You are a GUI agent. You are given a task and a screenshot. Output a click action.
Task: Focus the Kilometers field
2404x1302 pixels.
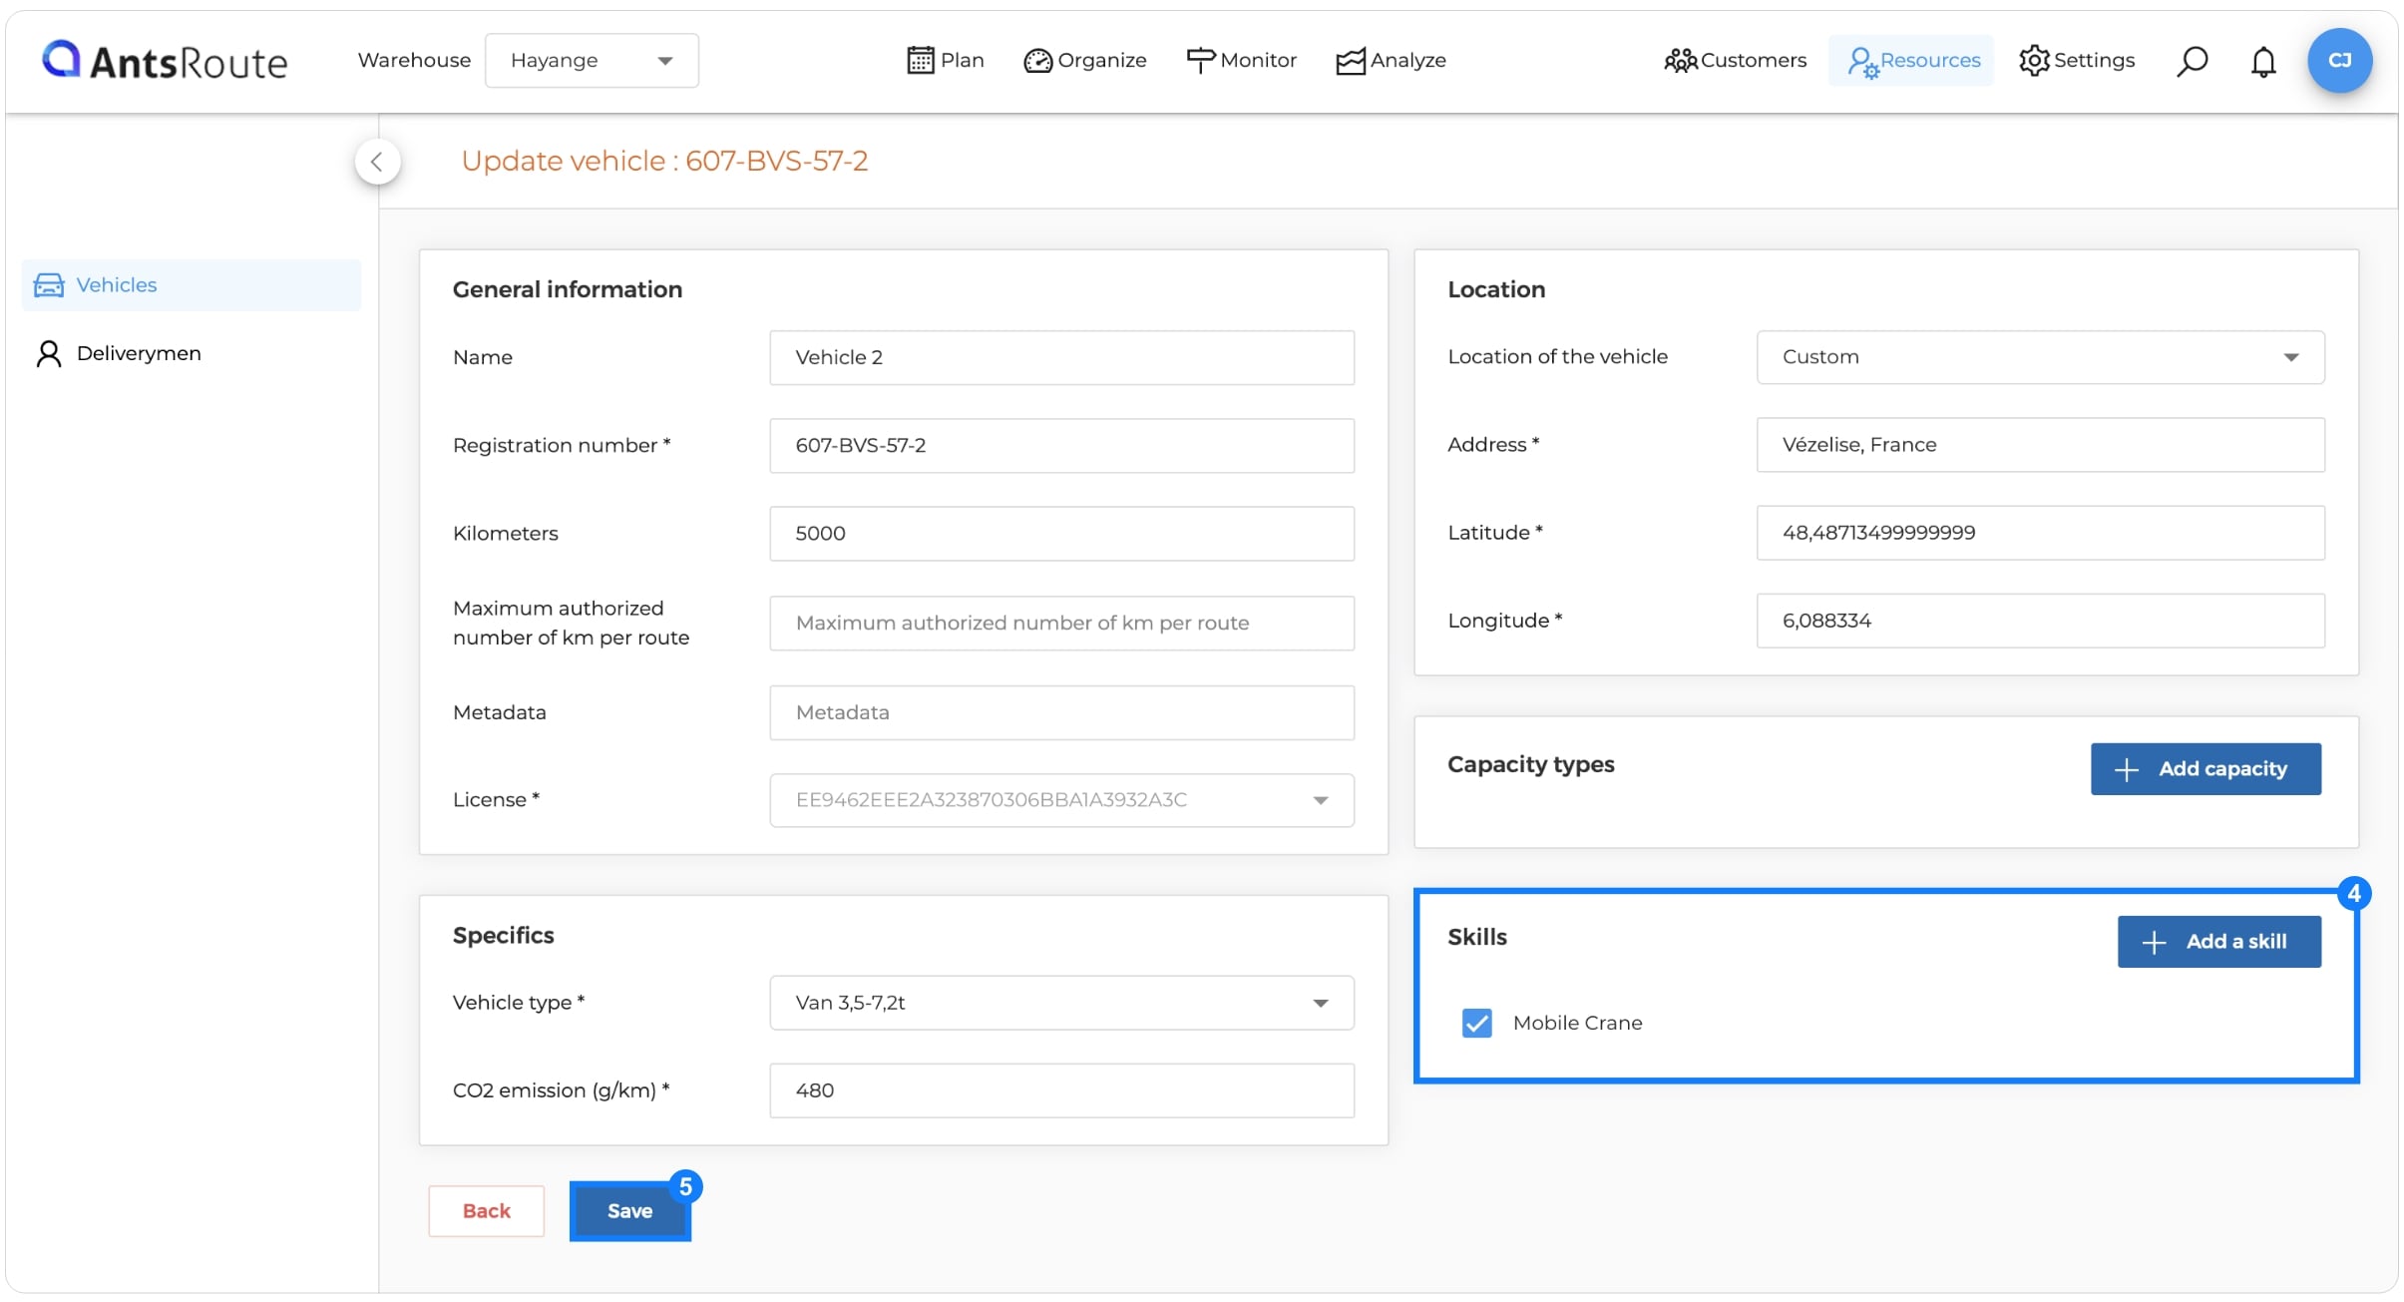point(1061,533)
